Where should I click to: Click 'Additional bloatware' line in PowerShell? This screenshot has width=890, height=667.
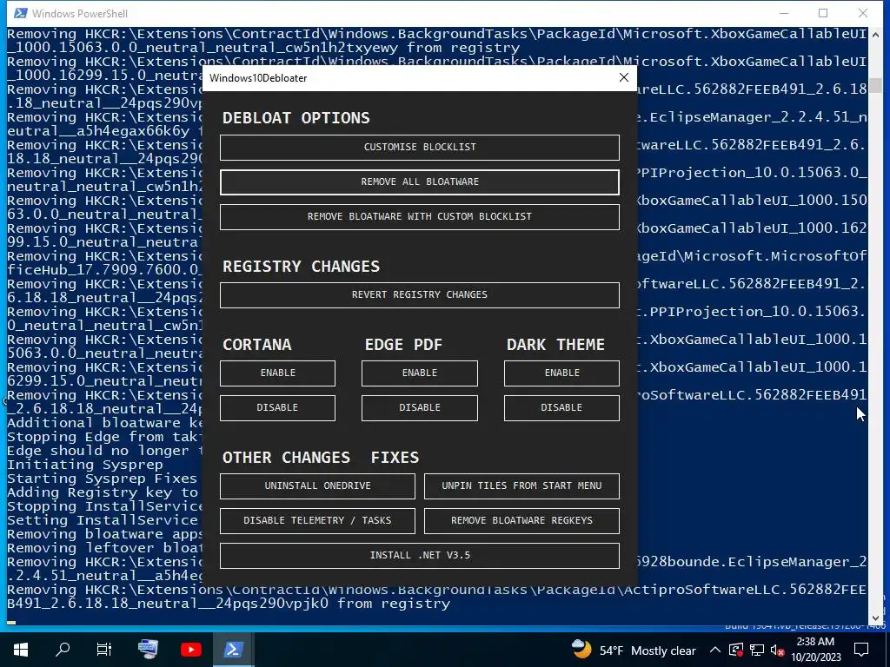coord(104,423)
